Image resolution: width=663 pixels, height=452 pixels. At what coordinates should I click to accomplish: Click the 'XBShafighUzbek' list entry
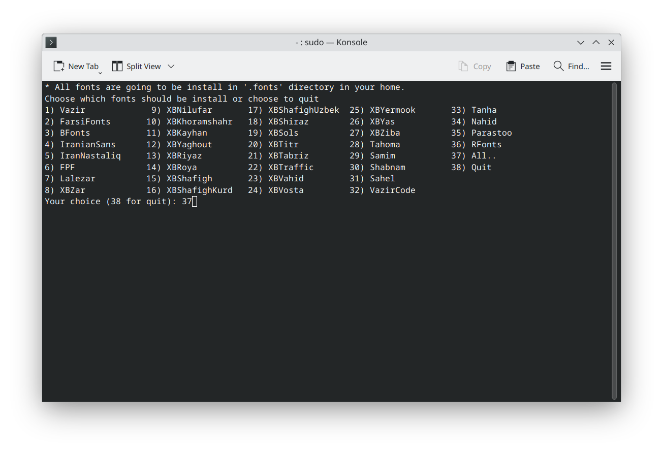(304, 110)
